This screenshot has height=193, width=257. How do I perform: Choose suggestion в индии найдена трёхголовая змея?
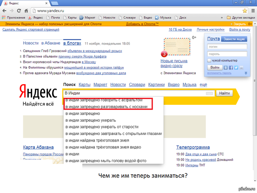[x=113, y=140]
